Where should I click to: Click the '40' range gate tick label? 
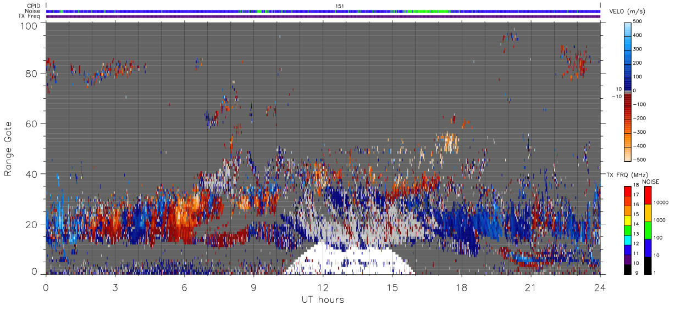pos(32,174)
